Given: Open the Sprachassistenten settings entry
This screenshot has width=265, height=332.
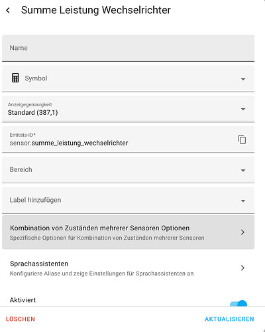Looking at the screenshot, I should (x=128, y=268).
